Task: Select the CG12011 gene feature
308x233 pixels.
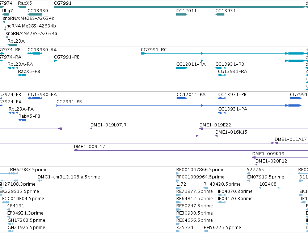Action: (182, 14)
